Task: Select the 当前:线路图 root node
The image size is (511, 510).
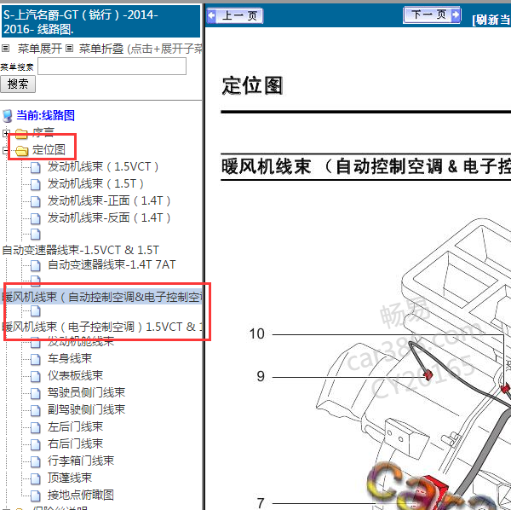Action: [x=46, y=115]
